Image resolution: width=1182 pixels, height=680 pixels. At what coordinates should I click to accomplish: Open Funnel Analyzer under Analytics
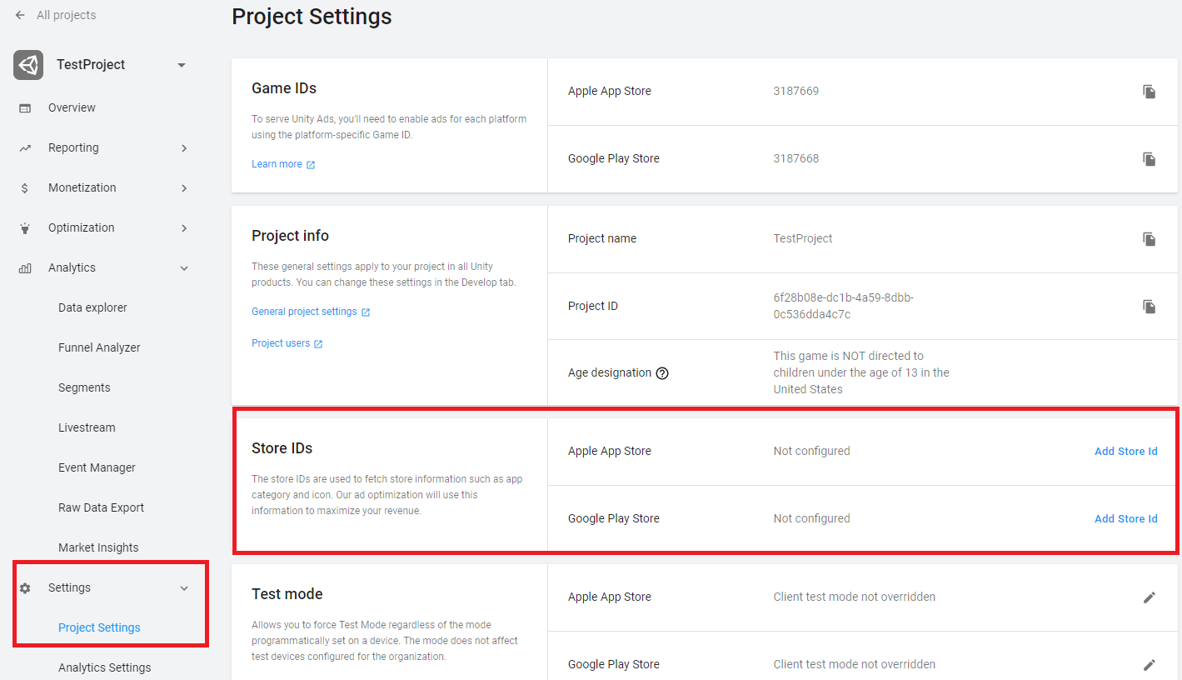point(99,347)
